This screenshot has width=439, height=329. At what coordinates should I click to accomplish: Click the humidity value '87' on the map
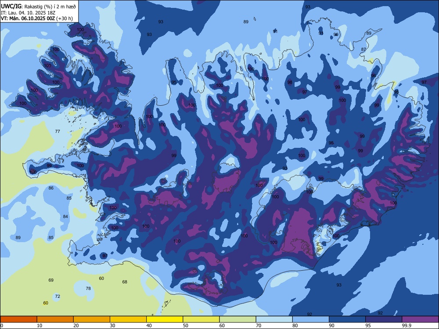tap(363, 49)
